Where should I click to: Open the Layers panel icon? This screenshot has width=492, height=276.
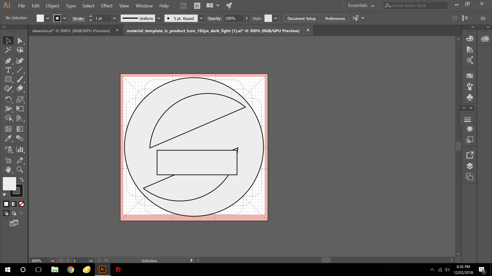470,166
